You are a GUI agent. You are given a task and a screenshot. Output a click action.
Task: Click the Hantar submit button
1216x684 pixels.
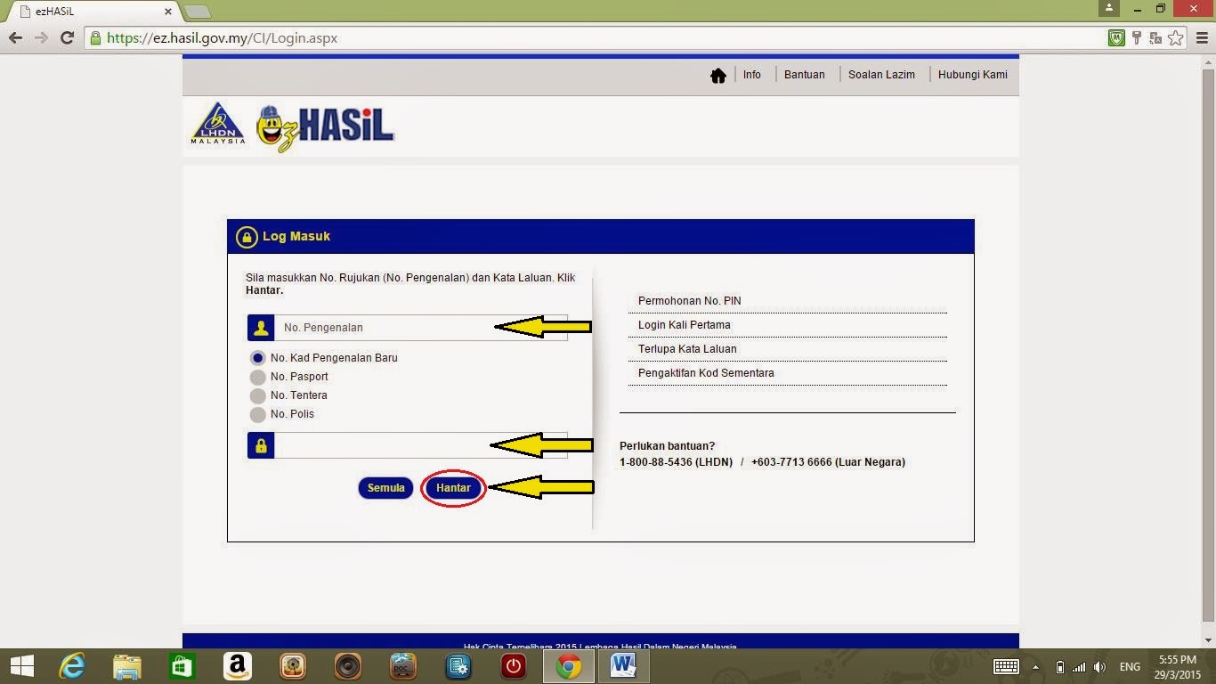coord(453,488)
